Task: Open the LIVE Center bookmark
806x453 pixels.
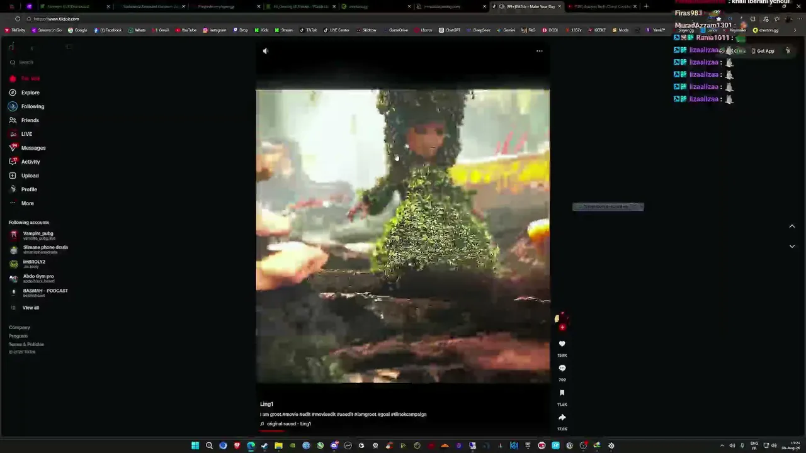Action: 336,30
